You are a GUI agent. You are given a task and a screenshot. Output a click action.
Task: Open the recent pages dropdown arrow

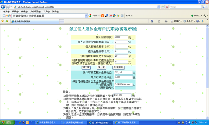pyautogui.click(x=11, y=7)
